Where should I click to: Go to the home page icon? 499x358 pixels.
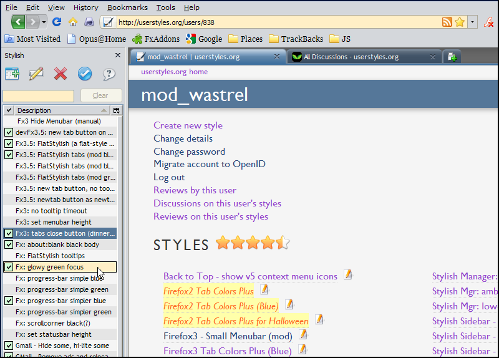[x=73, y=22]
